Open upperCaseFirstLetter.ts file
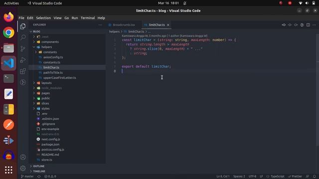 click(x=59, y=78)
